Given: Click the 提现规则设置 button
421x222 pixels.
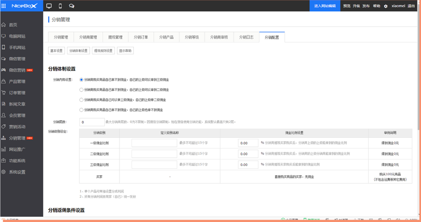Looking at the screenshot, I should [x=103, y=51].
